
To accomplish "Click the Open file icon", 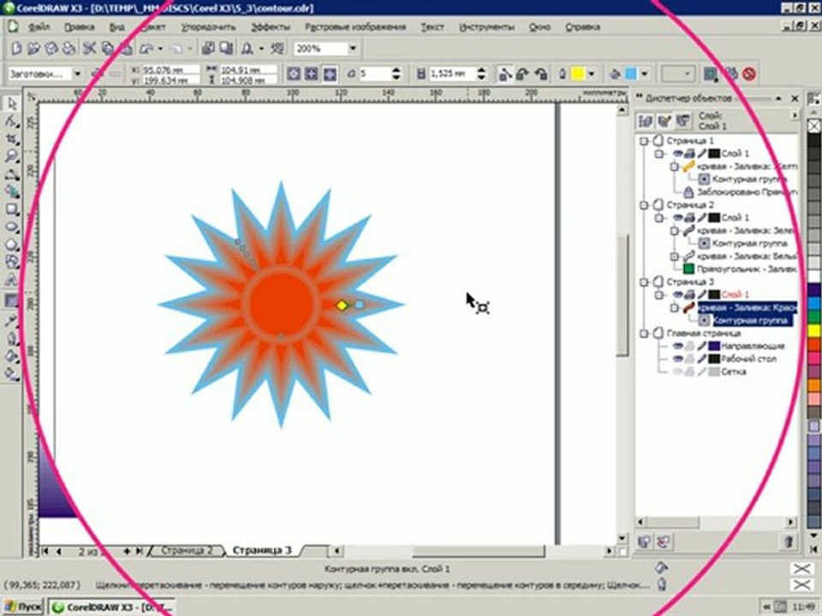I will coord(34,48).
